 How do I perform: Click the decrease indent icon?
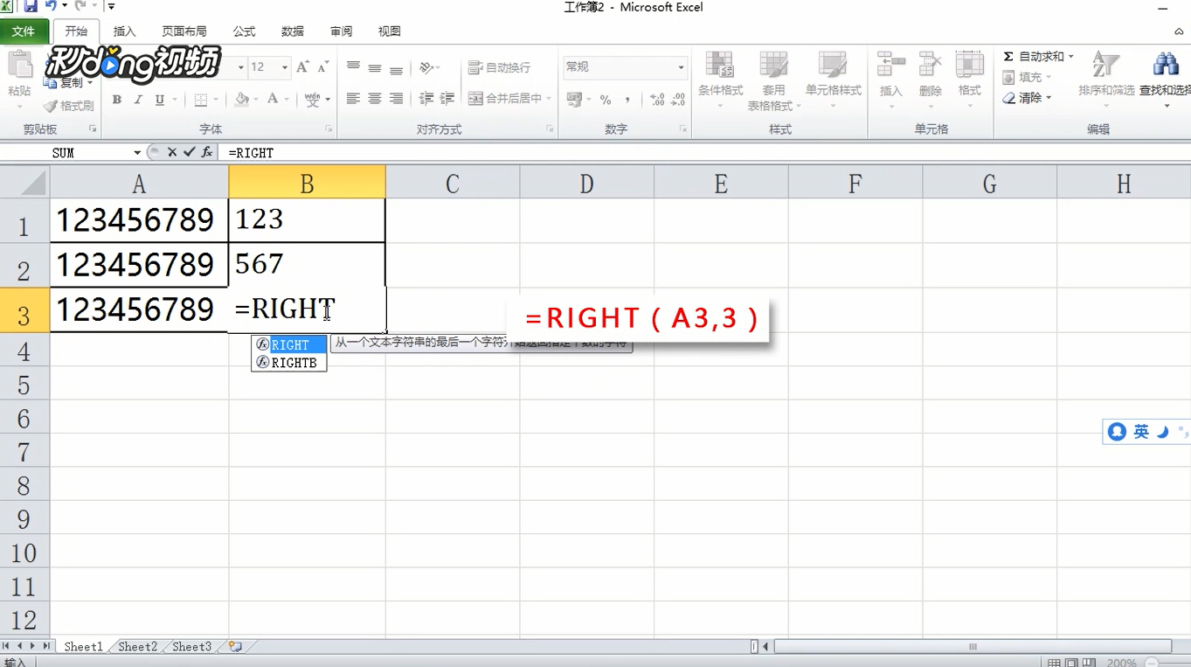click(x=426, y=99)
